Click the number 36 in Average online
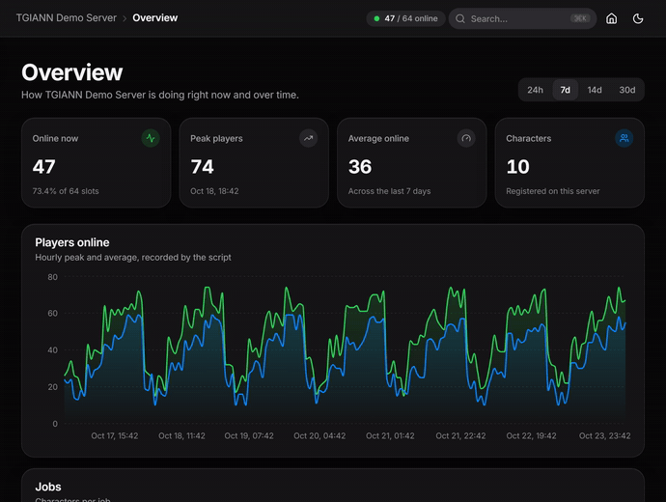The width and height of the screenshot is (666, 502). click(360, 167)
